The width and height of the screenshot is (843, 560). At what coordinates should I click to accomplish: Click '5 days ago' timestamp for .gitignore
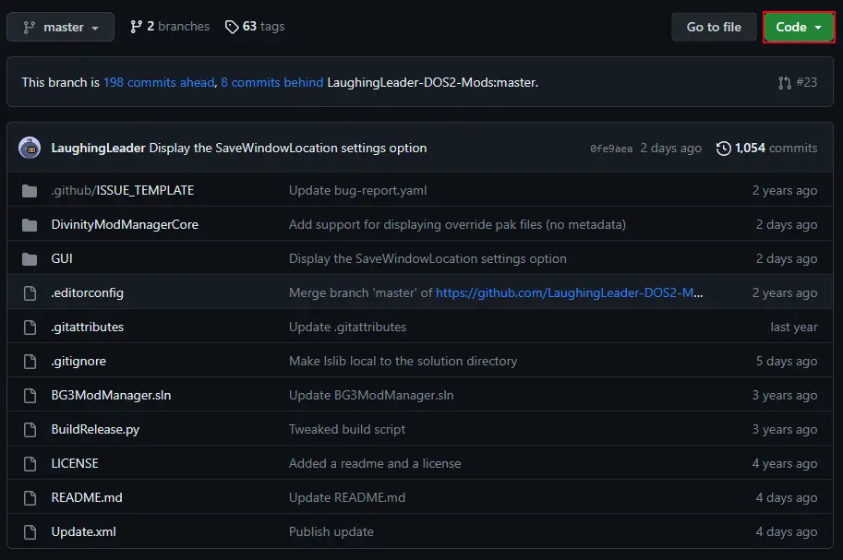click(x=787, y=361)
